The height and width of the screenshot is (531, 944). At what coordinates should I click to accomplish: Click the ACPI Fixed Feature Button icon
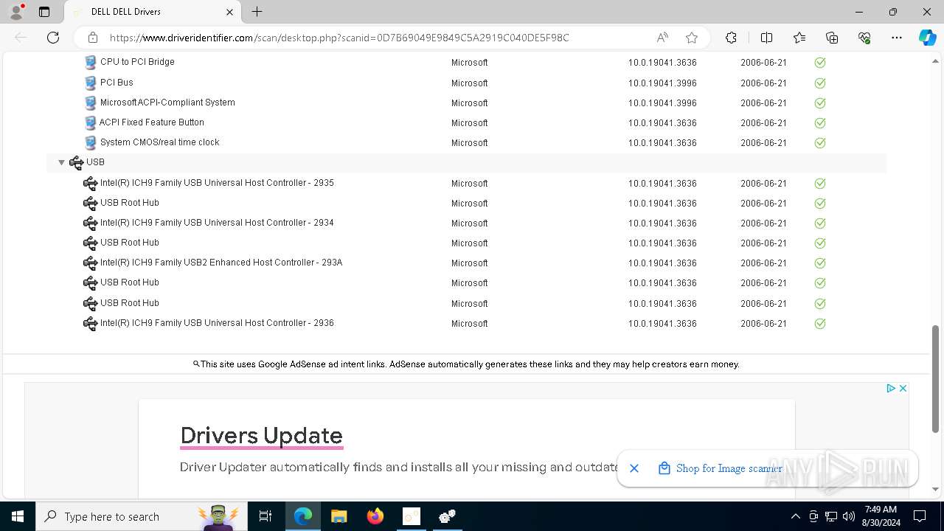click(91, 123)
